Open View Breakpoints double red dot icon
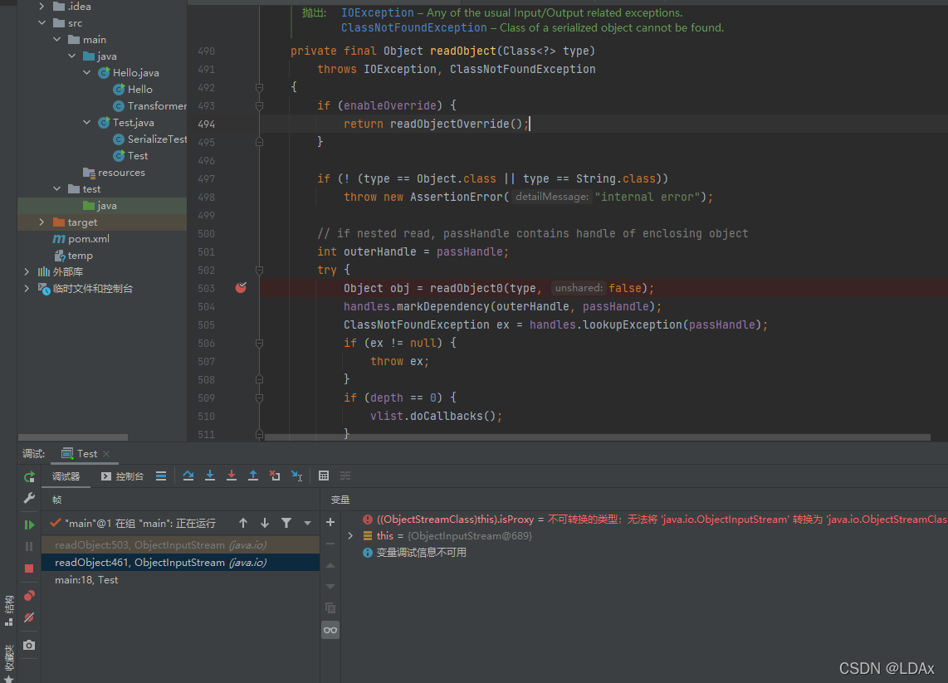Image resolution: width=948 pixels, height=683 pixels. click(x=29, y=595)
